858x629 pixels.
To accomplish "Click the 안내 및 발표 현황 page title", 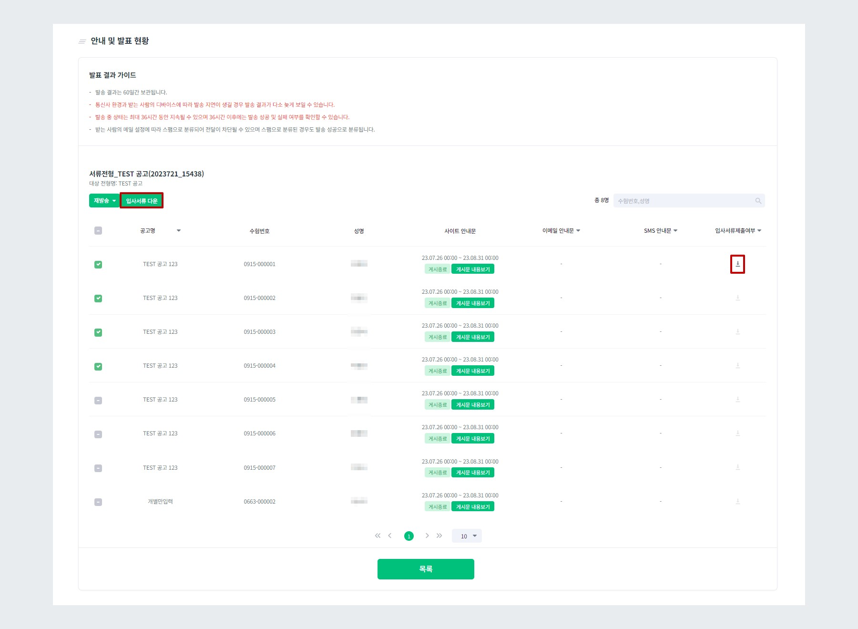I will coord(120,41).
